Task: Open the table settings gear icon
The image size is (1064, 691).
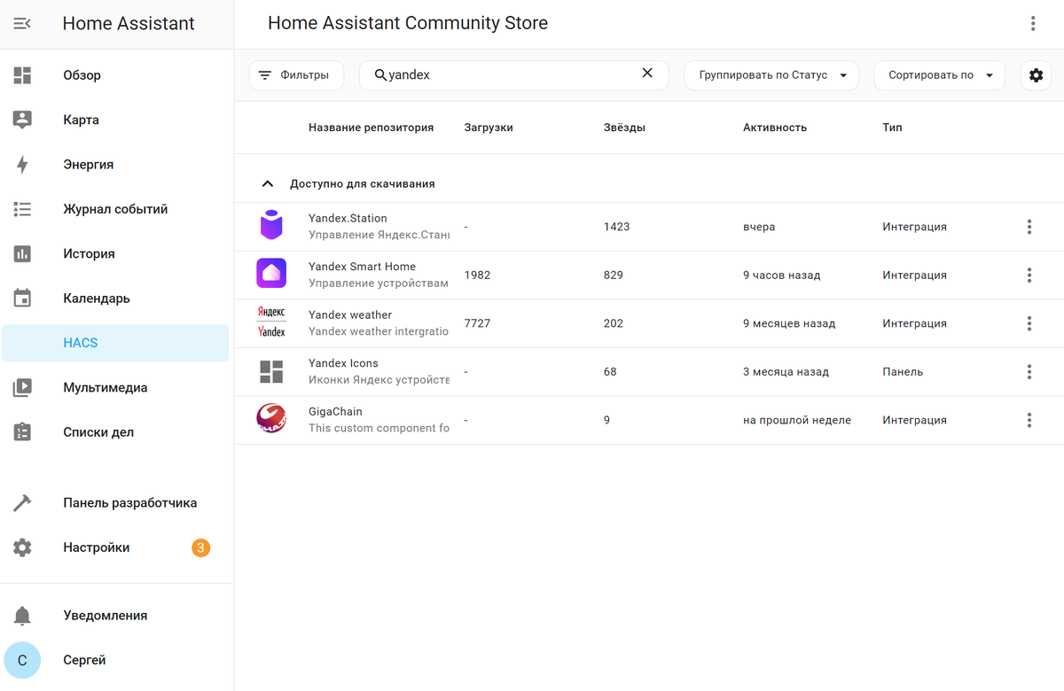Action: tap(1036, 75)
